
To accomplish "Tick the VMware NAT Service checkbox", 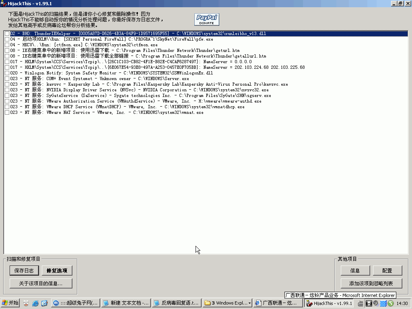I will [x=7, y=113].
